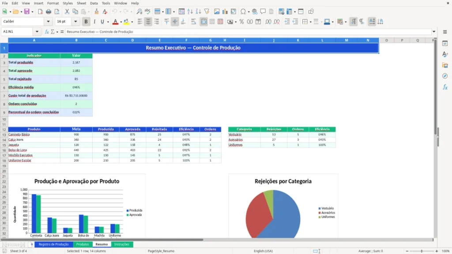Open the File menu
Viewport: 452px width, 254px height.
click(5, 3)
